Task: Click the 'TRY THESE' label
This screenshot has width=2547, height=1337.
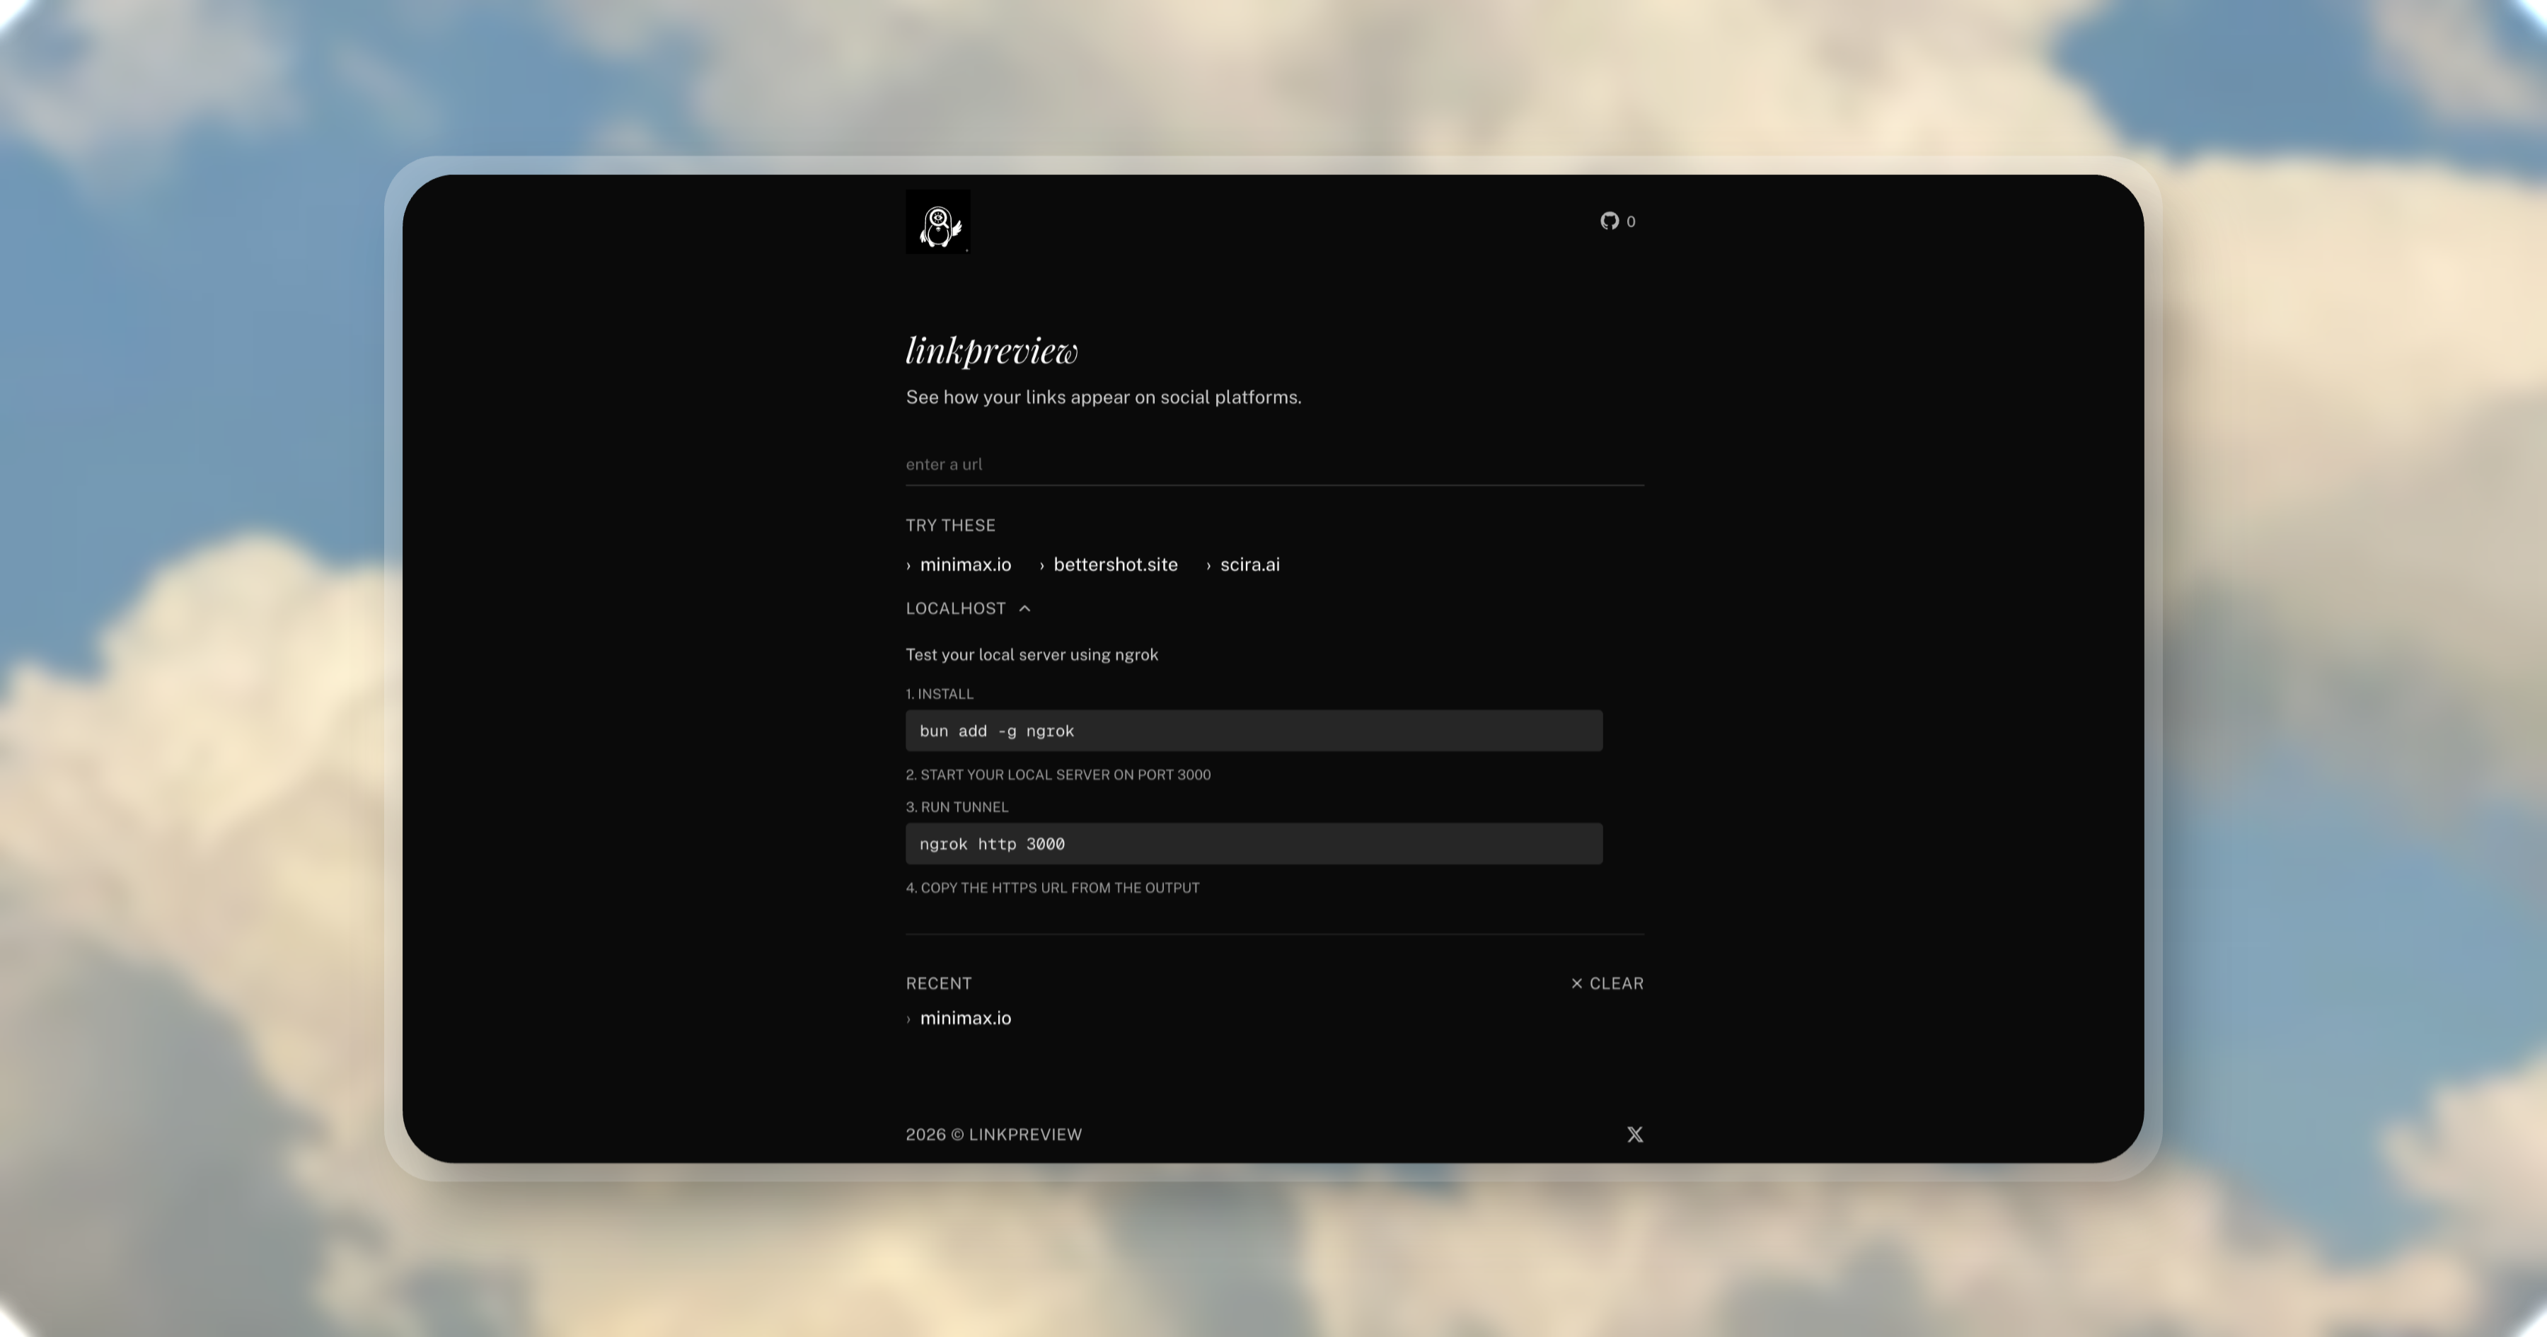Action: click(950, 525)
